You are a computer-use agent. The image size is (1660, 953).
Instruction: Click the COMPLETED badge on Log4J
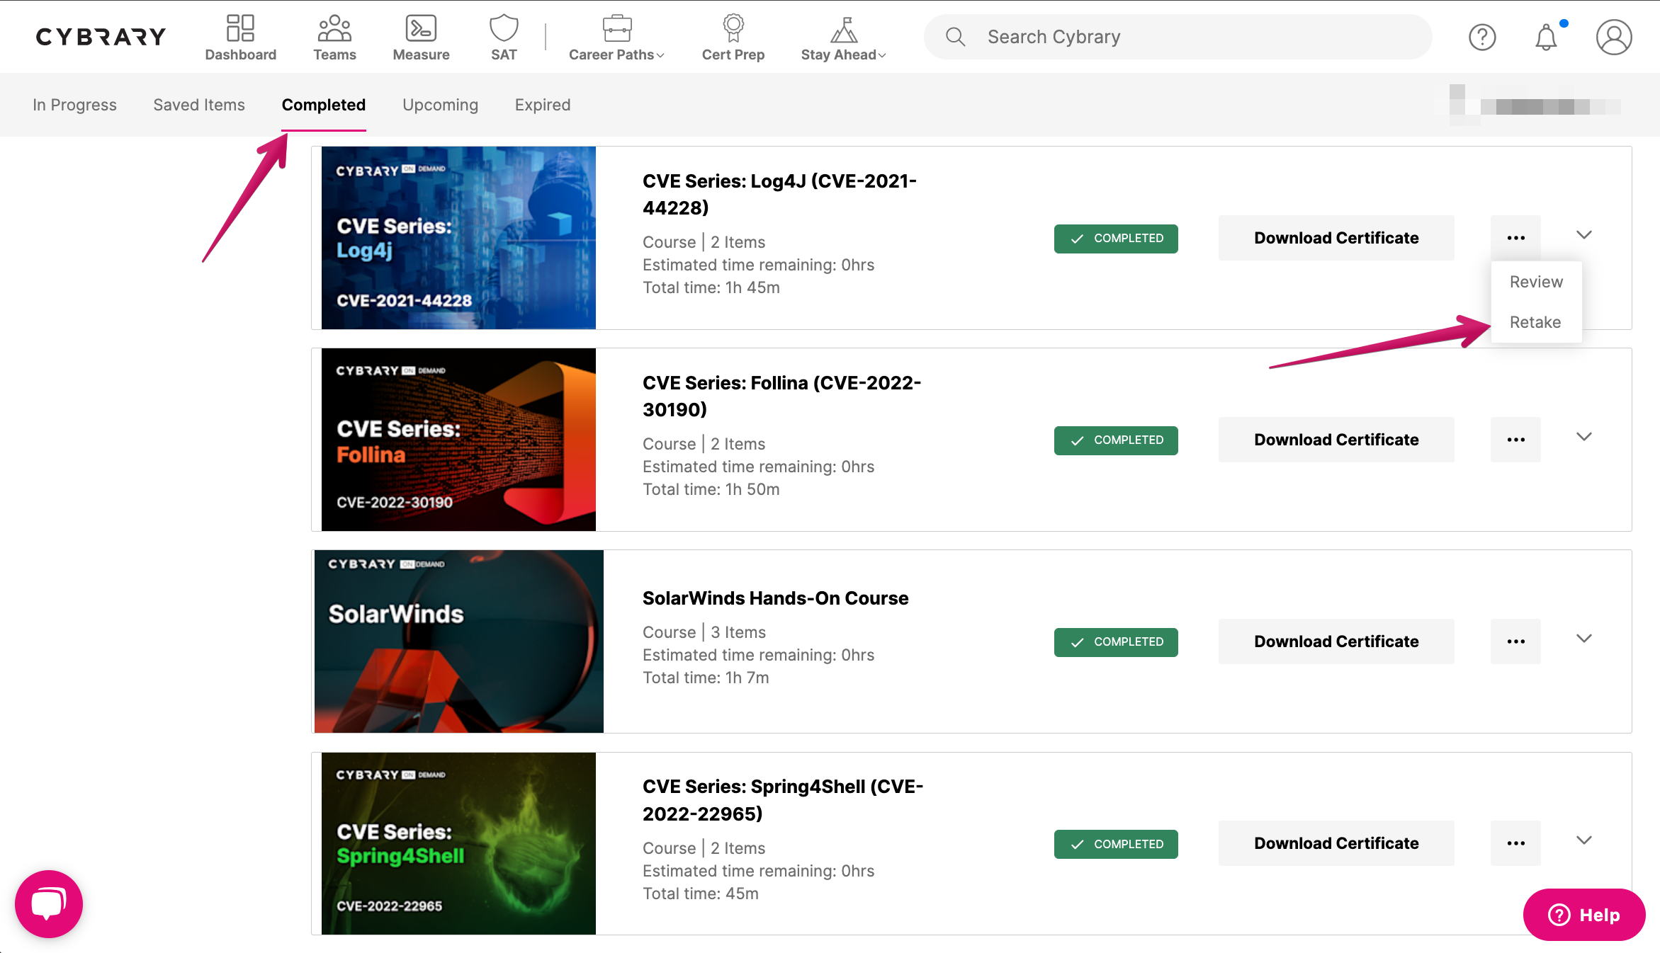pos(1116,239)
